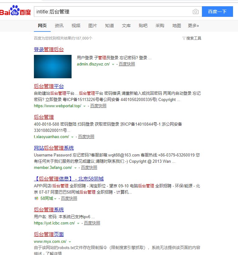Click the 搜索工具 filter icon
This screenshot has width=238, height=255.
coord(184,38)
